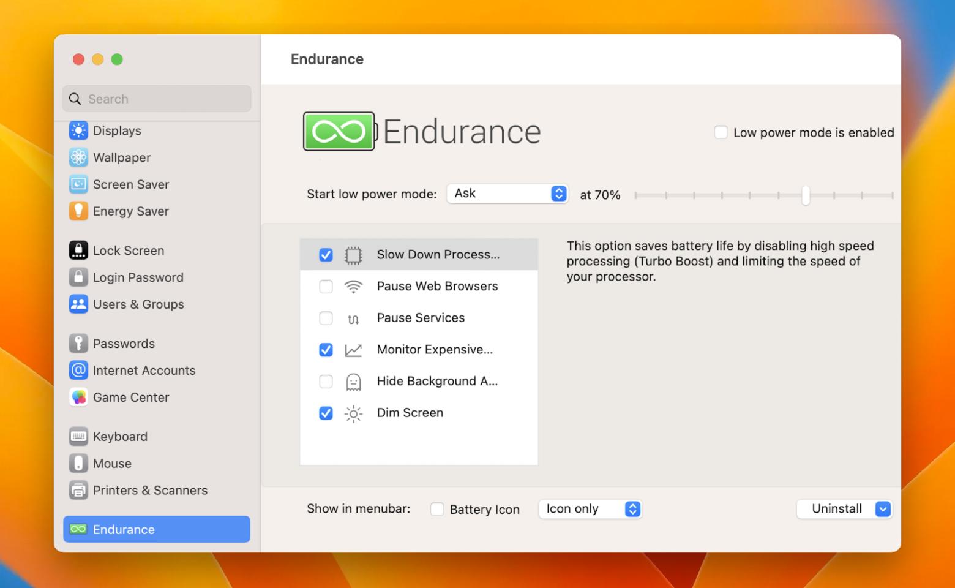
Task: Click the Passwords key icon
Action: tap(78, 344)
